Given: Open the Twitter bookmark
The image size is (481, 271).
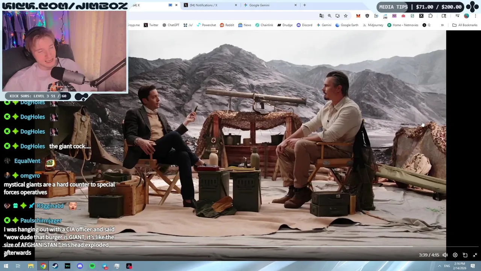Looking at the screenshot, I should 151,25.
